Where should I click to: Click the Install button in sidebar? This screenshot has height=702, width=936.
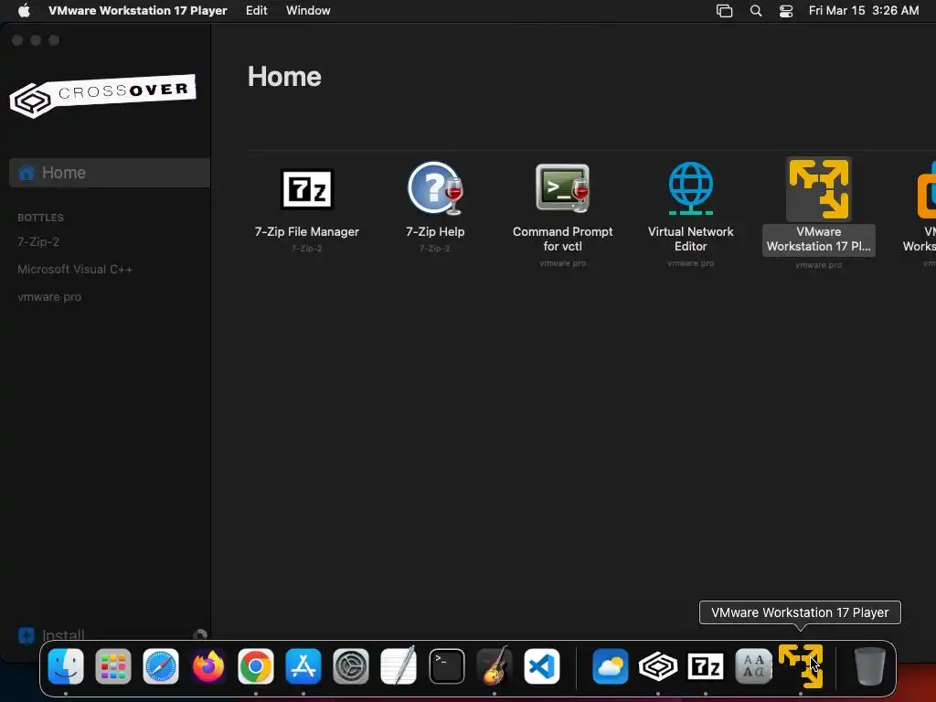[51, 635]
